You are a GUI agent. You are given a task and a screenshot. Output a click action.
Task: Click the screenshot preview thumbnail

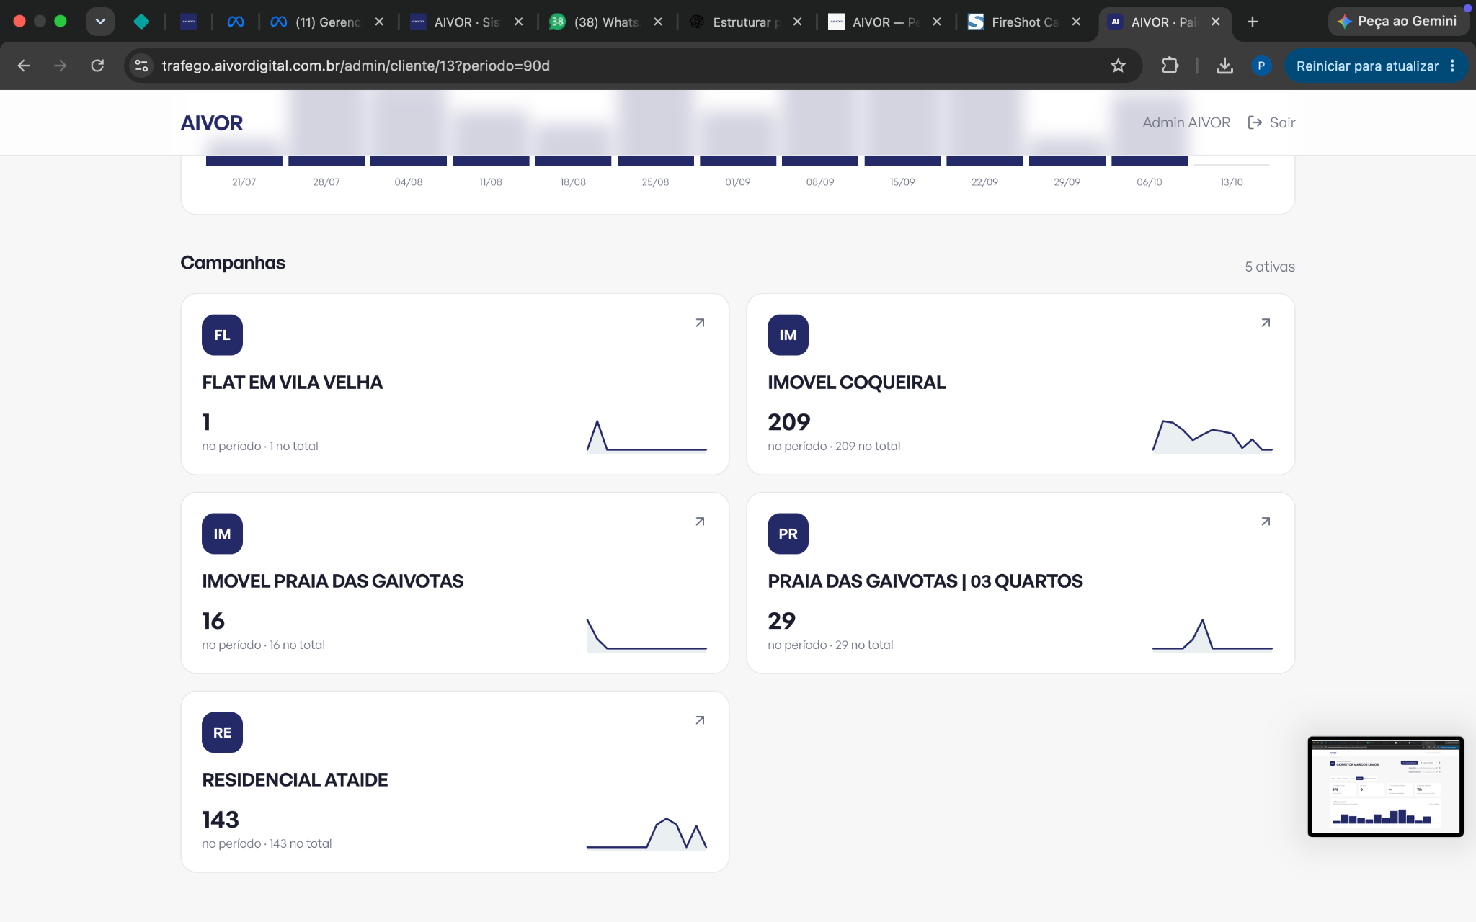point(1385,787)
